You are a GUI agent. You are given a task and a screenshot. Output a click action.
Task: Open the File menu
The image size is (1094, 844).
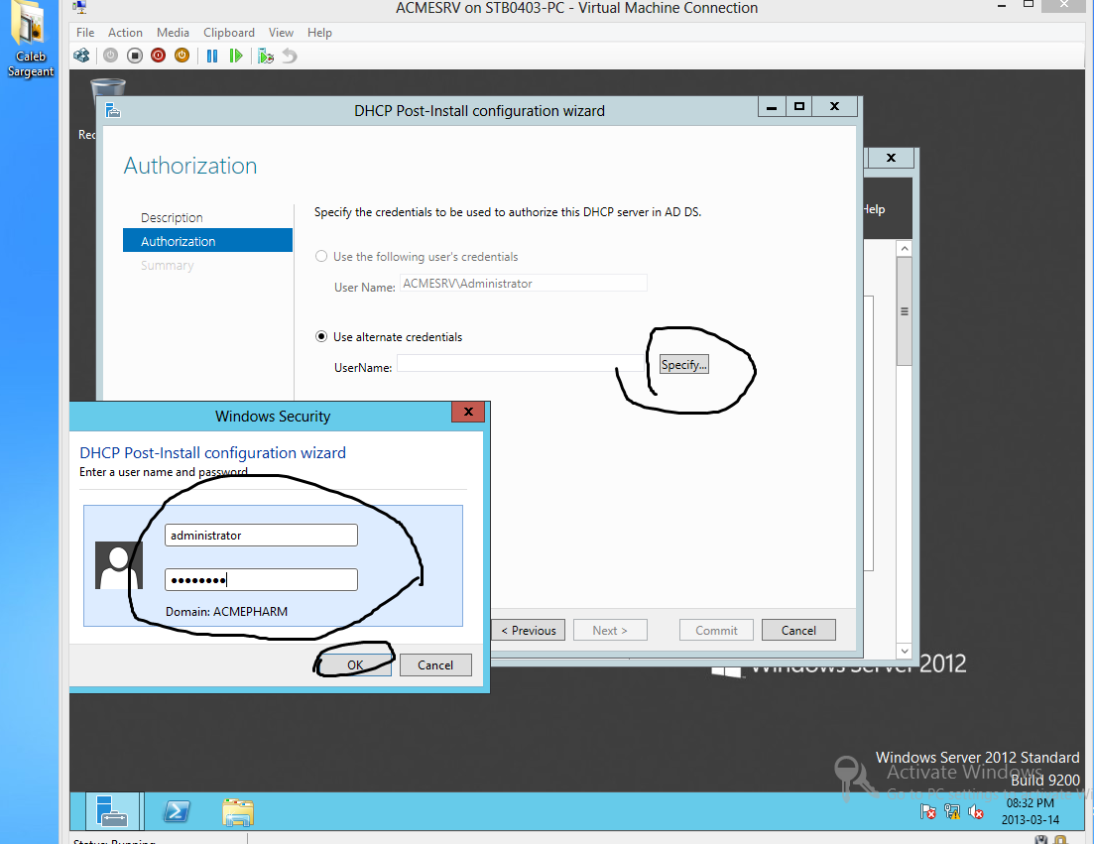pos(85,32)
